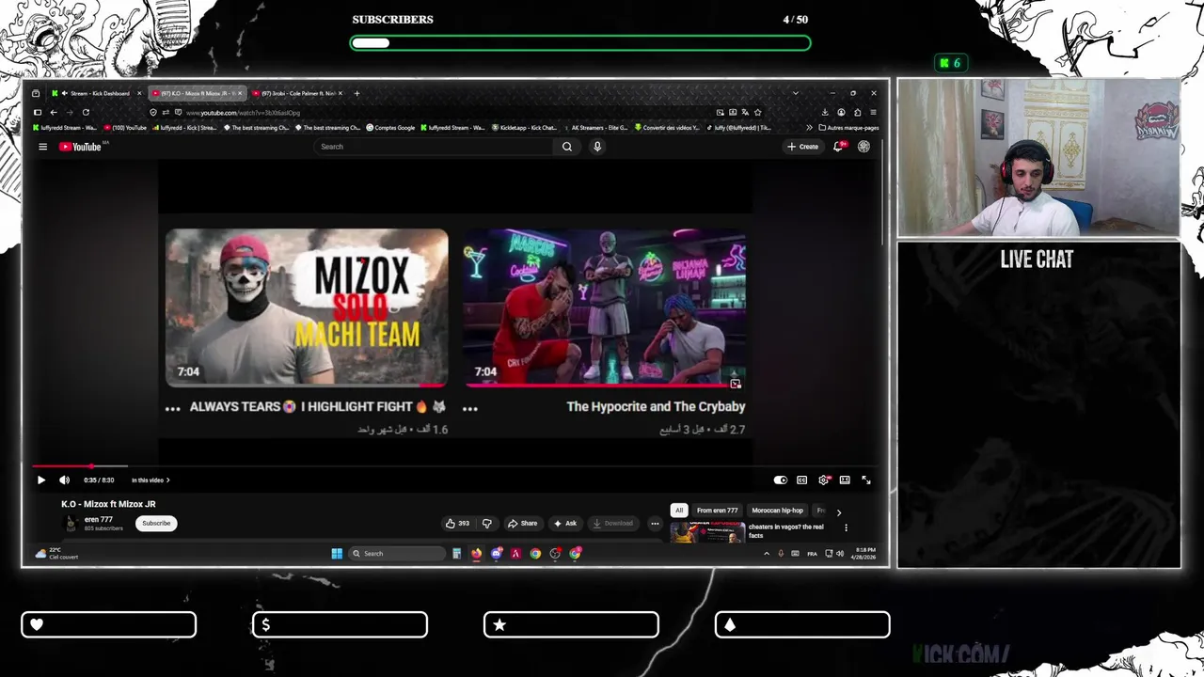Open the YouTube hamburger guide menu
The image size is (1204, 677).
[42, 147]
